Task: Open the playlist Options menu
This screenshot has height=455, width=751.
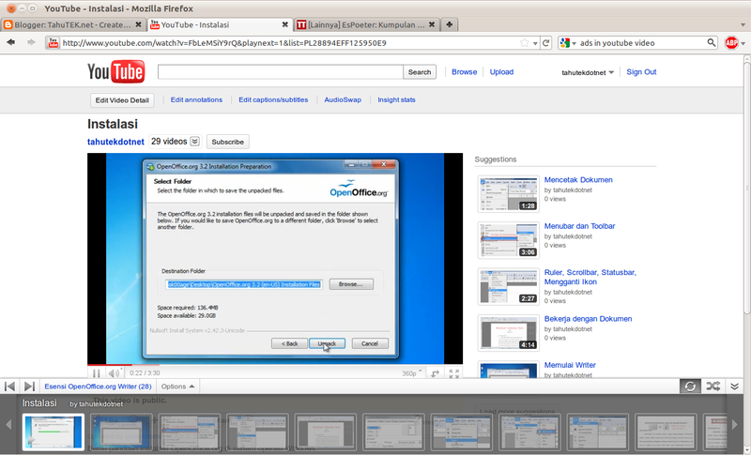Action: pos(177,386)
